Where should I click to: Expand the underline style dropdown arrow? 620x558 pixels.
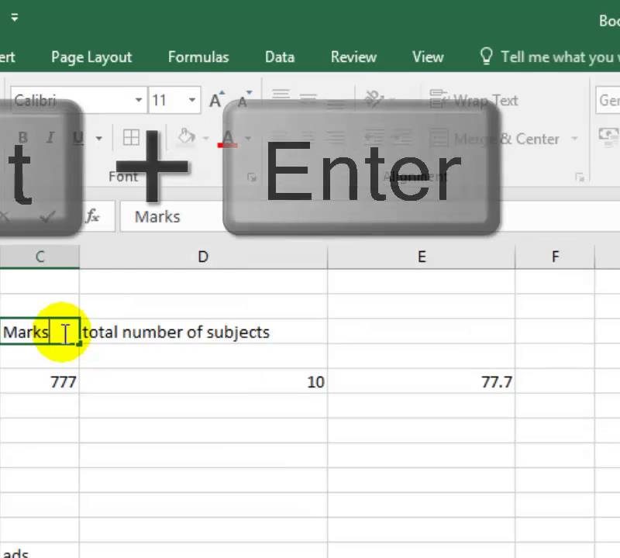coord(99,138)
